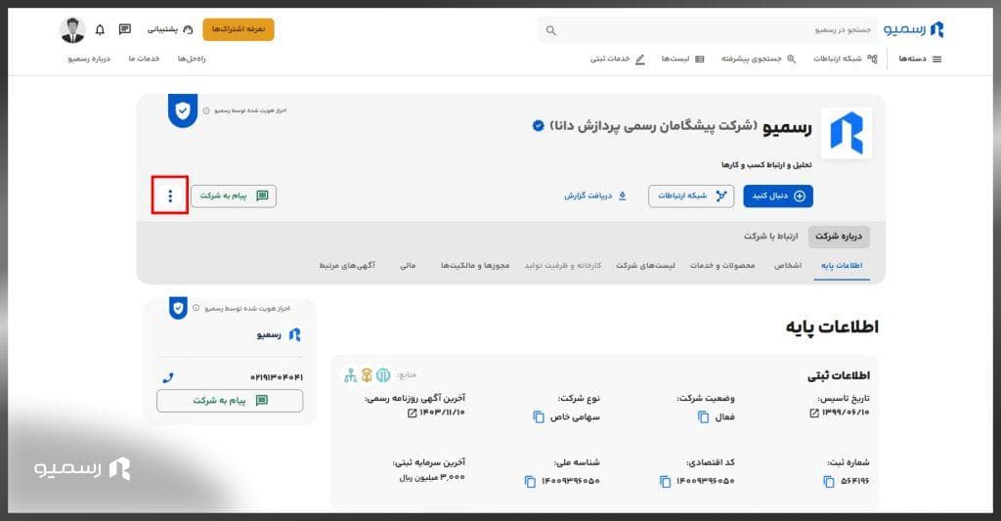Click the tagline 'تحلیل و ارتباط کسب و کارها'
Viewport: 1001px width, 521px height.
click(x=766, y=165)
